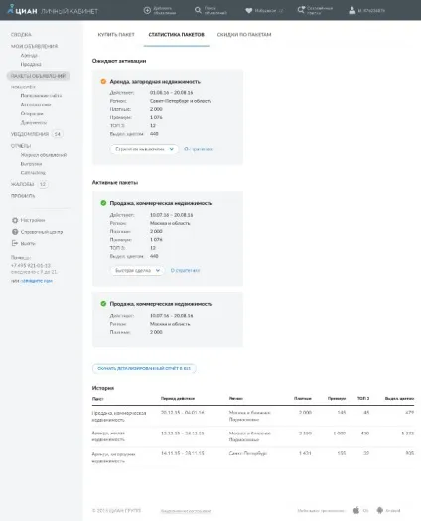Click История section heading
This screenshot has width=421, height=521.
[103, 388]
